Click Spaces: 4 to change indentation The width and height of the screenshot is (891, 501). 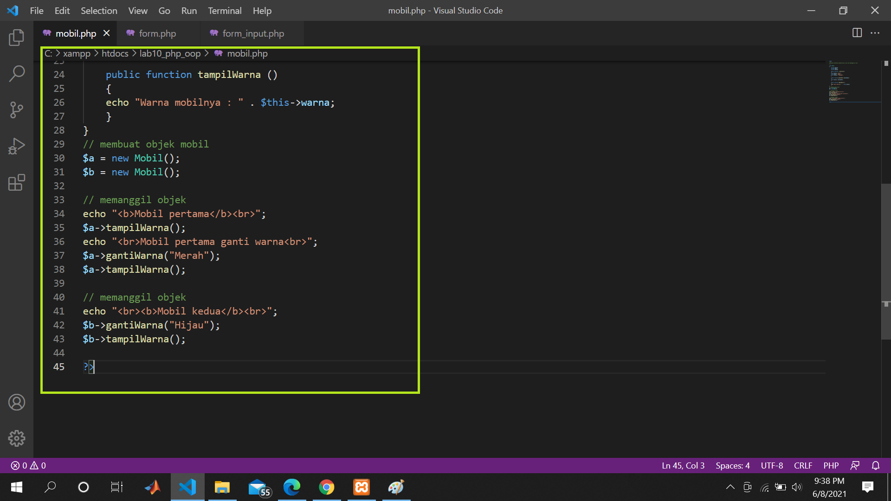point(732,465)
